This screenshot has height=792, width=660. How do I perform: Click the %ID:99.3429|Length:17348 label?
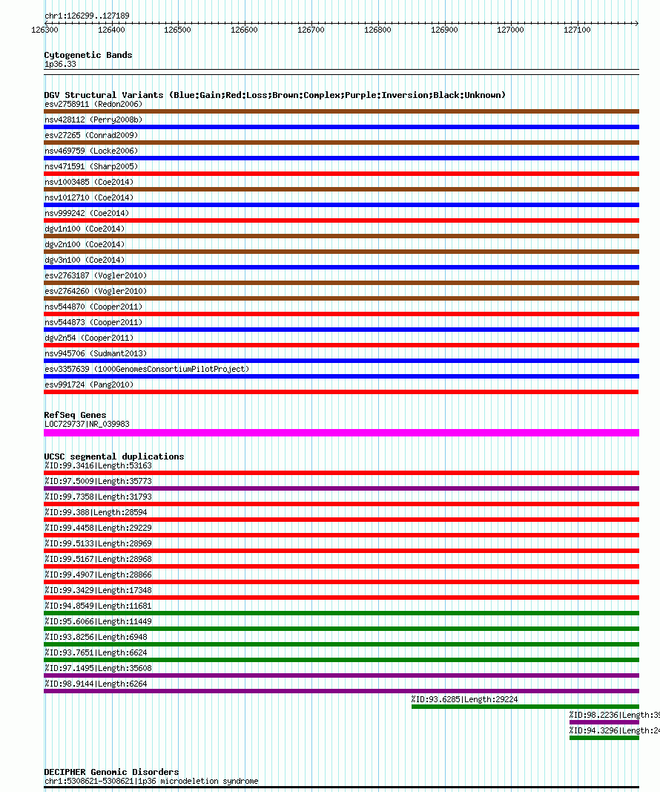tap(98, 590)
